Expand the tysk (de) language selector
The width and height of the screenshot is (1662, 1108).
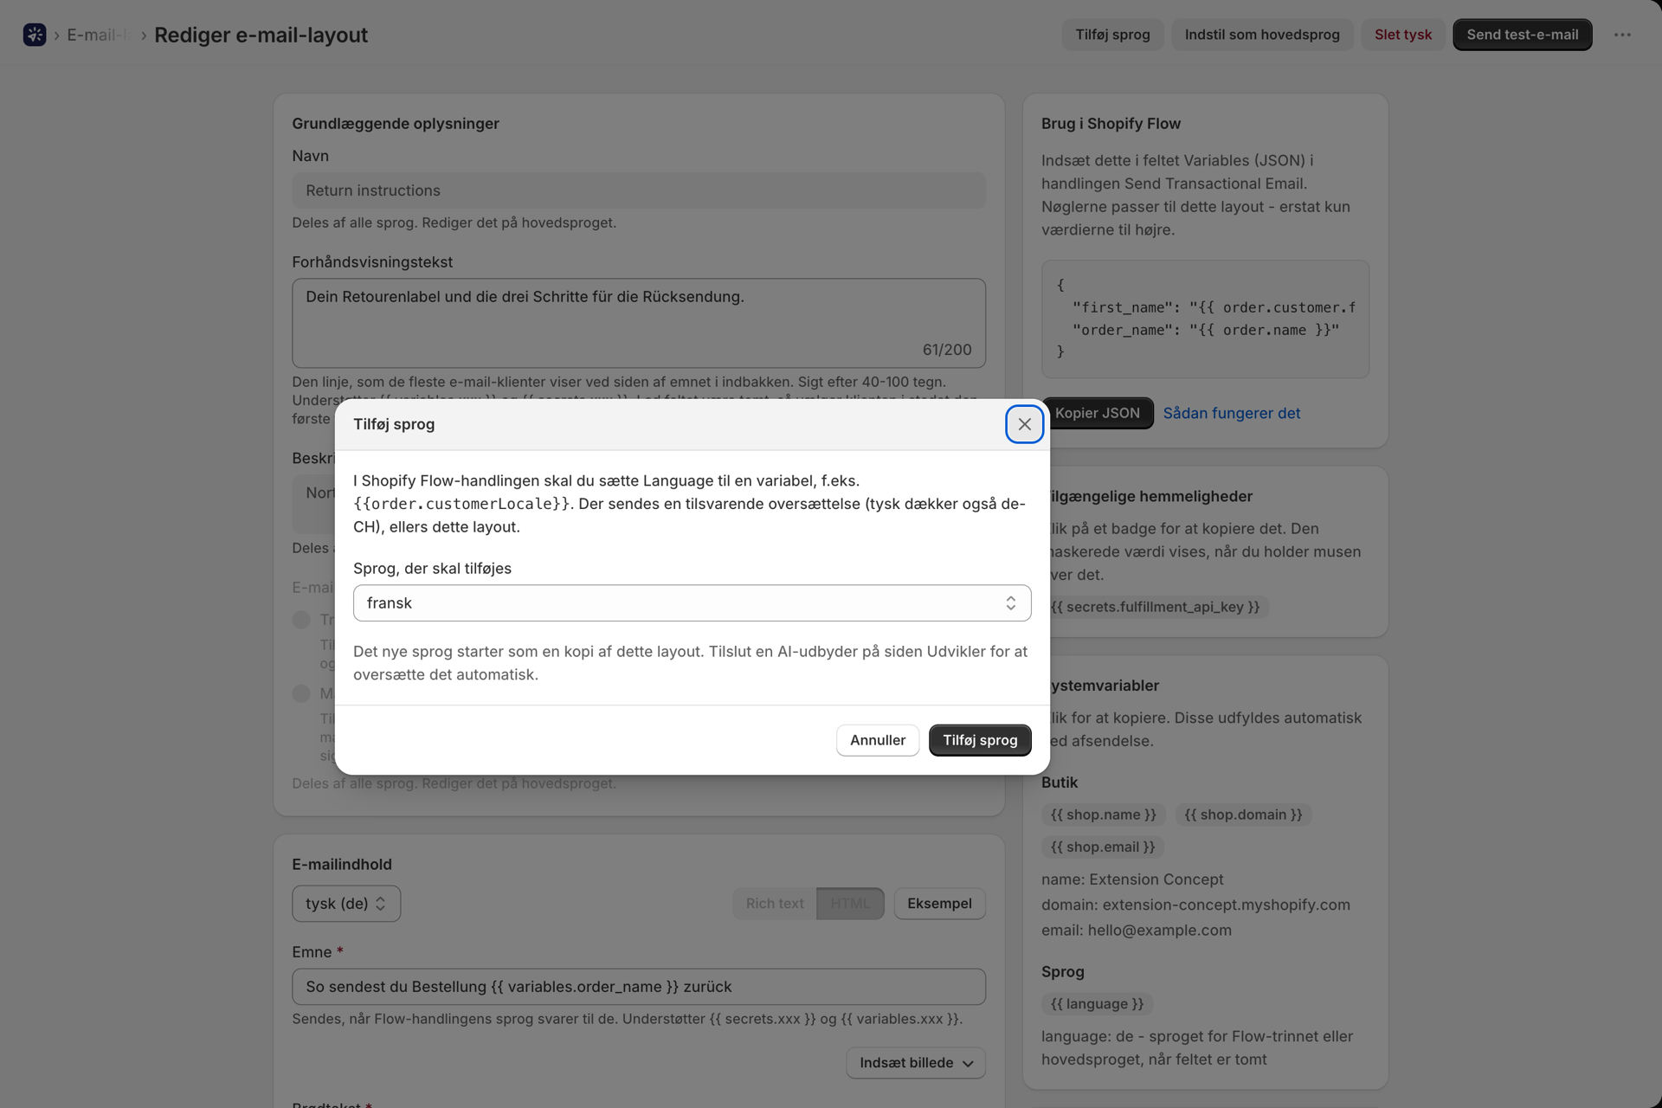tap(346, 903)
